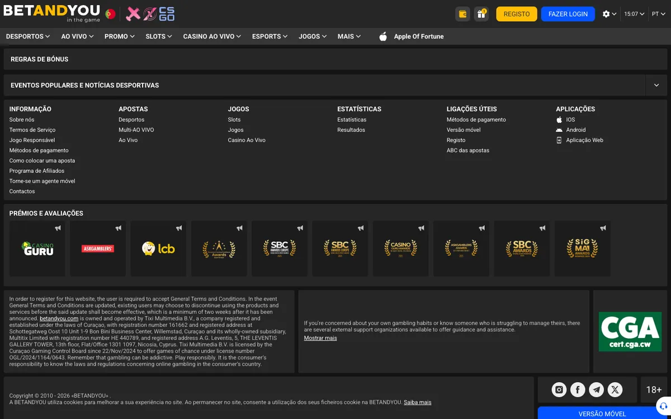Click the Portugal flag icon
Viewport: 671px width, 419px height.
[x=110, y=14]
